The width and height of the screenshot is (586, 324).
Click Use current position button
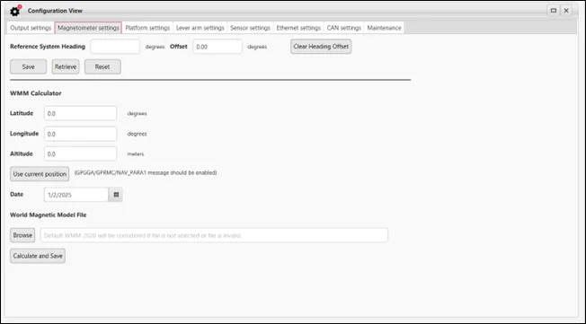(x=40, y=174)
